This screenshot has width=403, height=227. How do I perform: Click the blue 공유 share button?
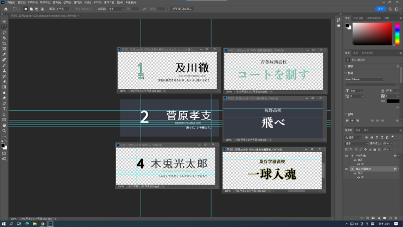click(380, 9)
